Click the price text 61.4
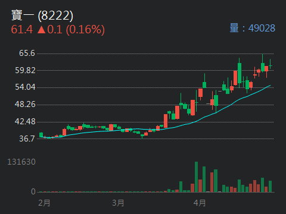Image resolution: width=286 pixels, height=214 pixels. coord(21,30)
